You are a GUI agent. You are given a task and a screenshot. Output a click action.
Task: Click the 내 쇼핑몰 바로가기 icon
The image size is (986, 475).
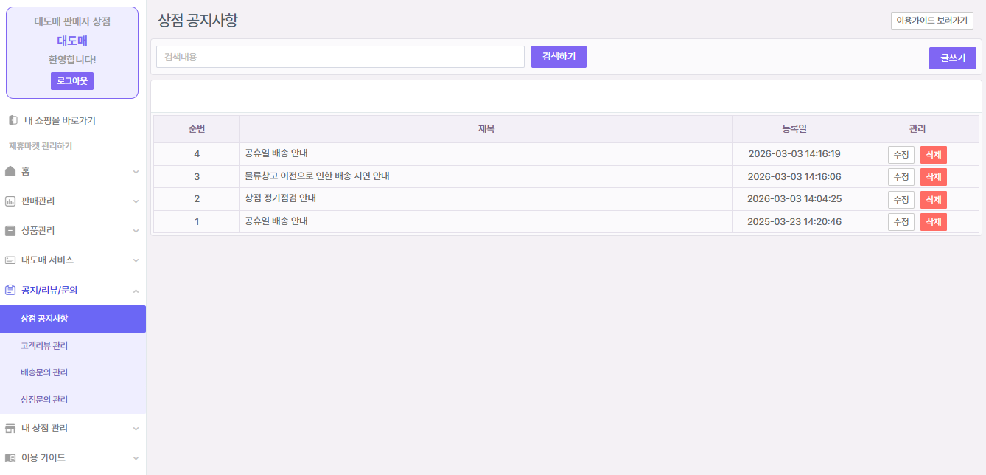point(13,120)
